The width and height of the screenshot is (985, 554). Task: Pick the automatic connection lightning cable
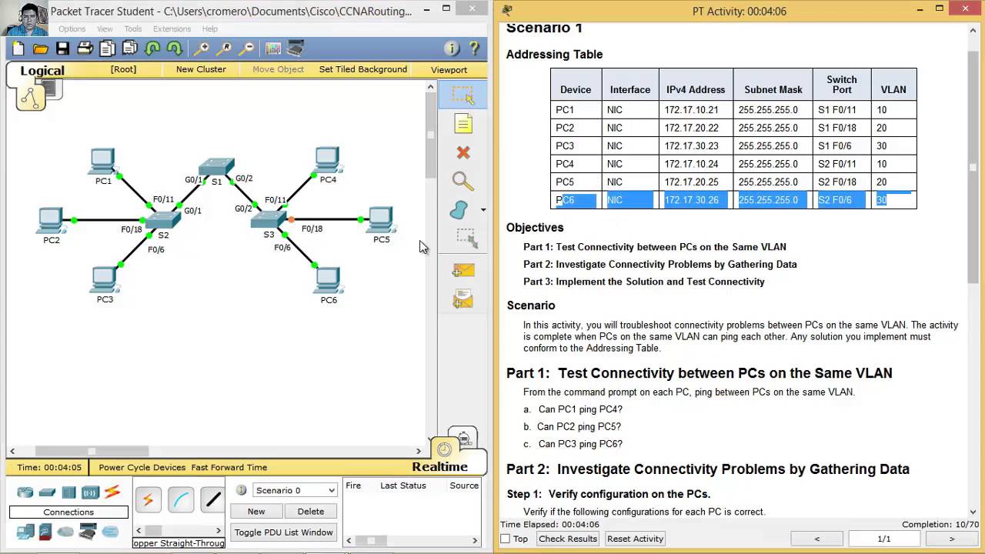(148, 500)
